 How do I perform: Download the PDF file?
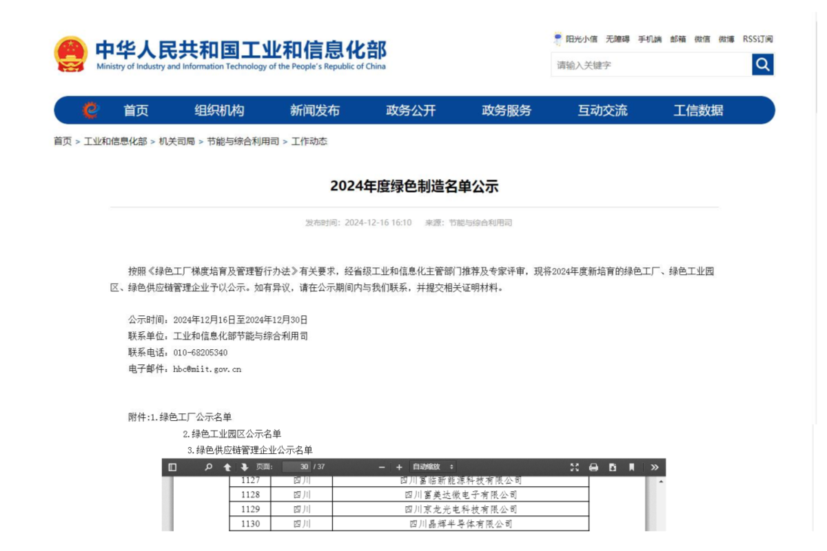(613, 467)
